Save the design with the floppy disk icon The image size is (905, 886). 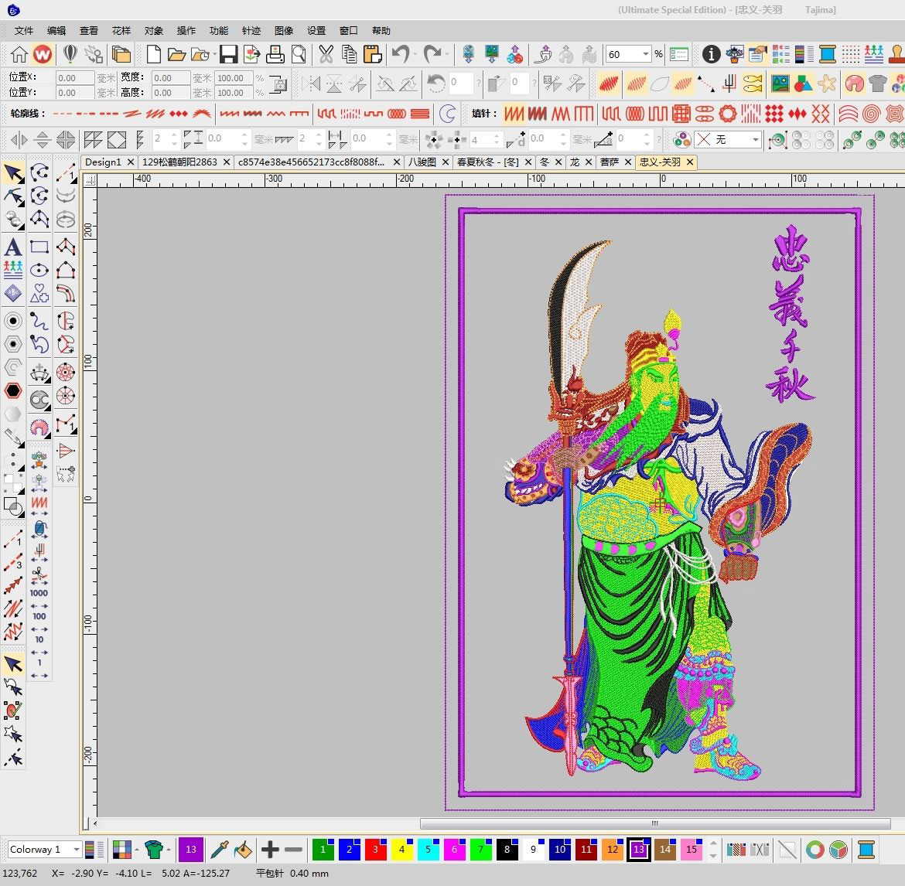(x=228, y=55)
